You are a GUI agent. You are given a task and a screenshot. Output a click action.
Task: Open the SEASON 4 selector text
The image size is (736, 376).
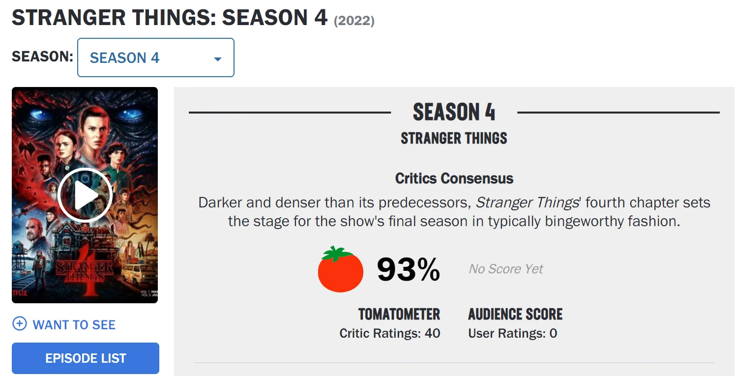[125, 58]
